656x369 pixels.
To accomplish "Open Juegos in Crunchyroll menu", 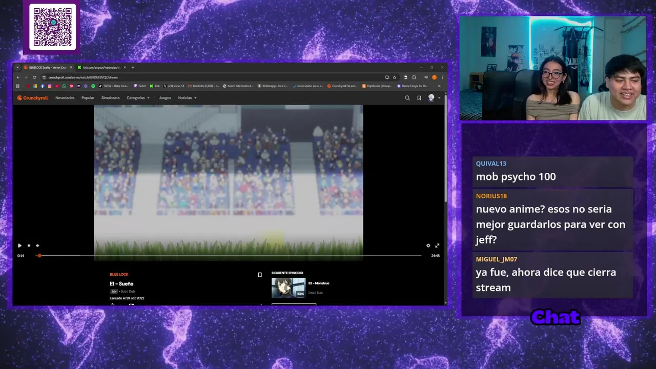I will point(165,98).
